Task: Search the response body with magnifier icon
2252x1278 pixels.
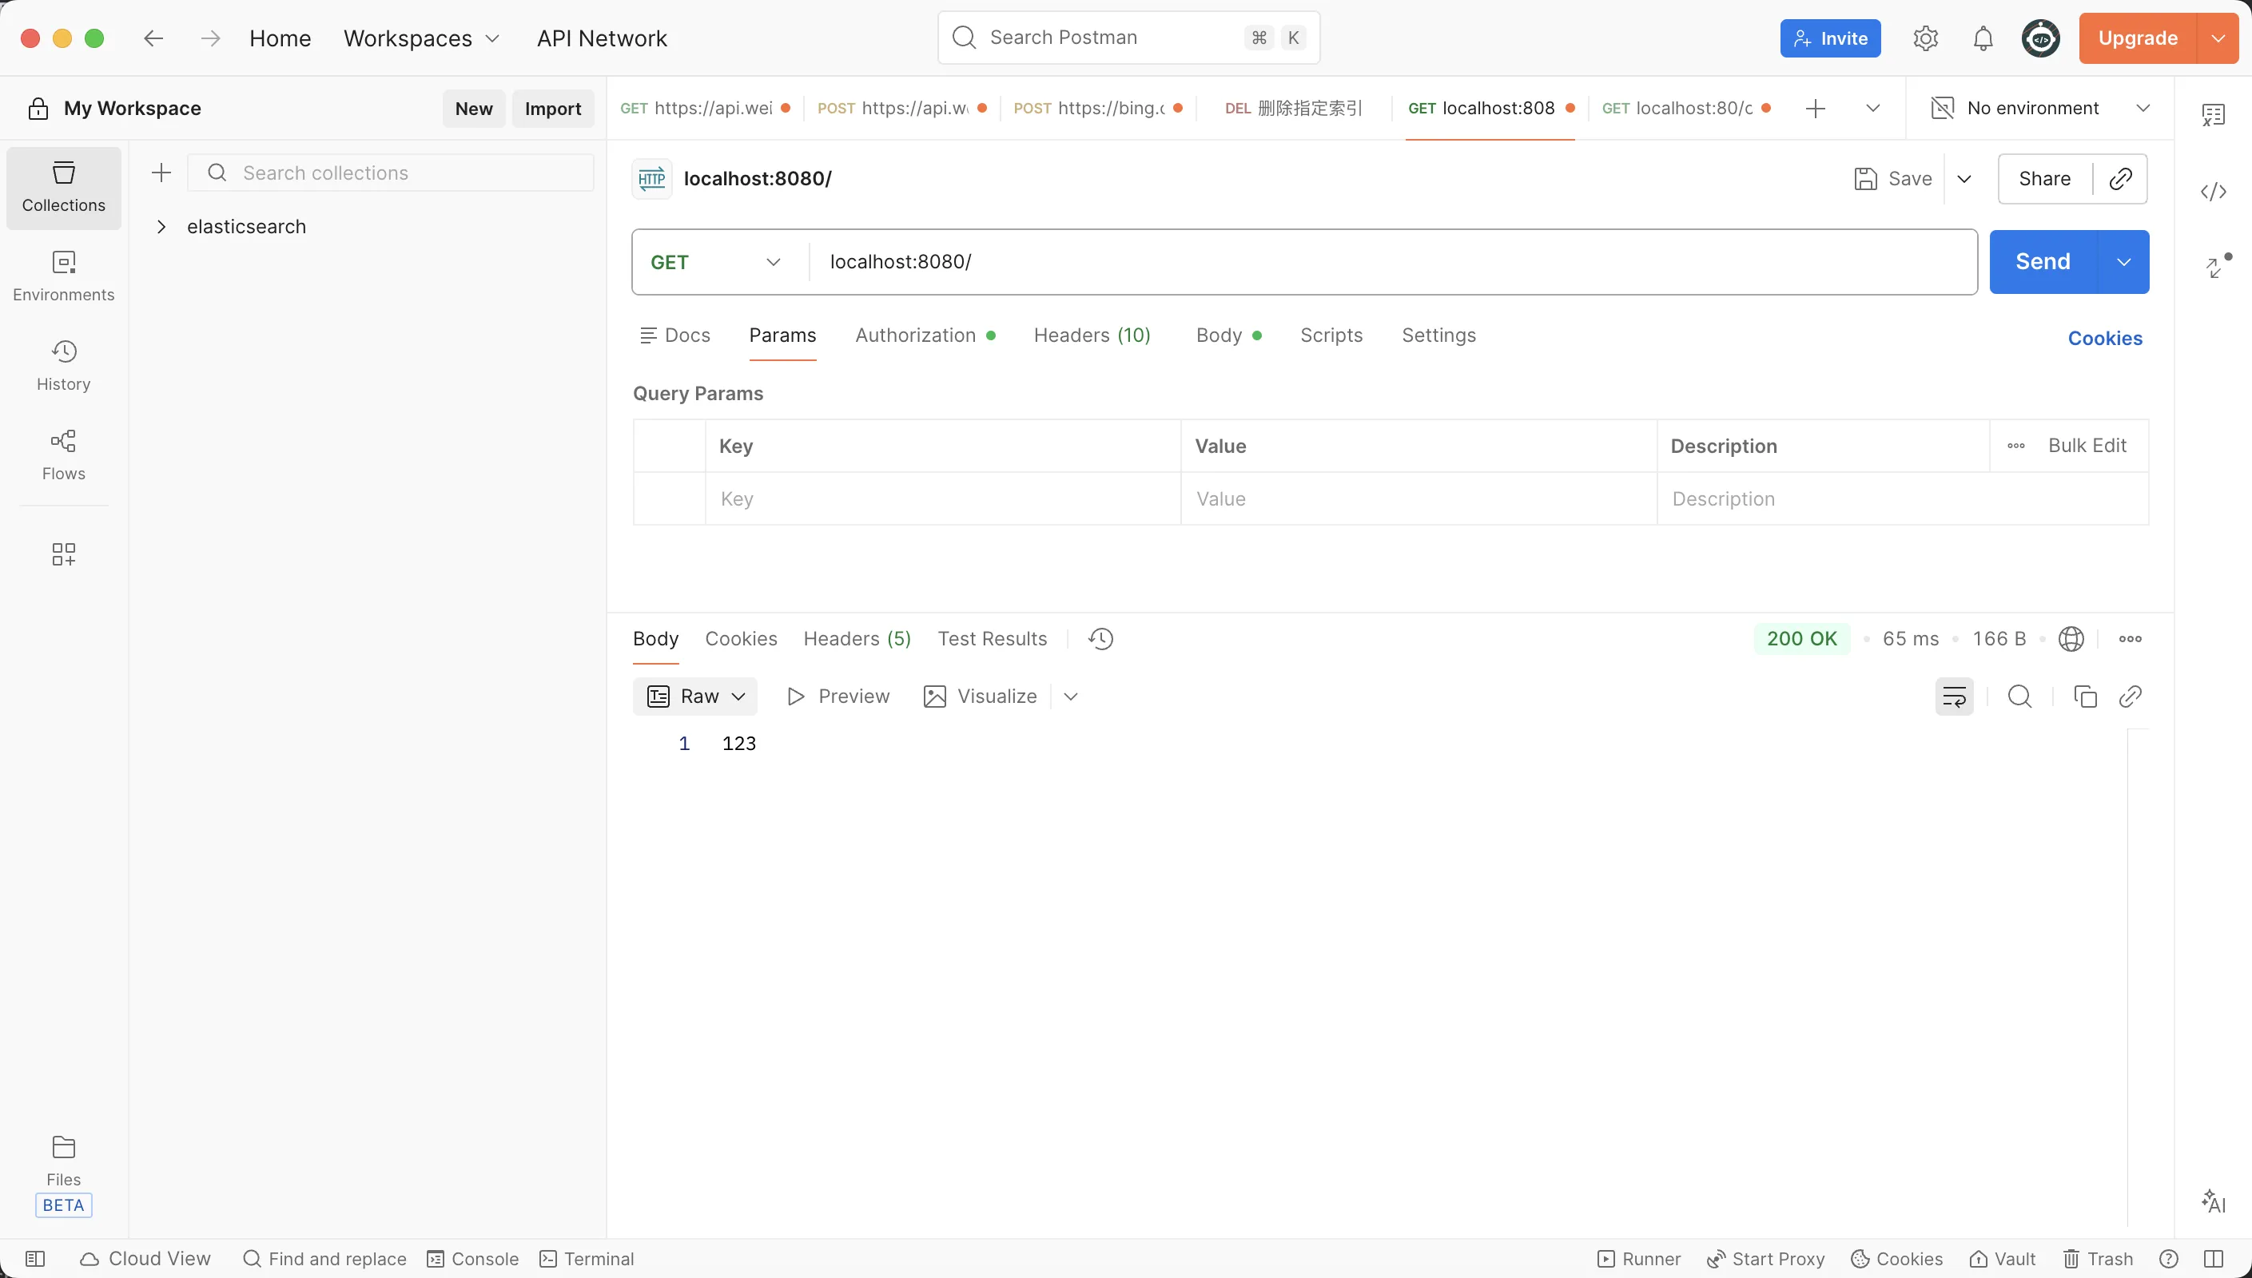Action: (x=2019, y=696)
